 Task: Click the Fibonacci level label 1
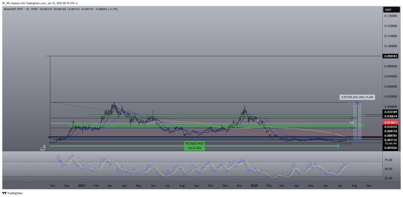pos(350,102)
